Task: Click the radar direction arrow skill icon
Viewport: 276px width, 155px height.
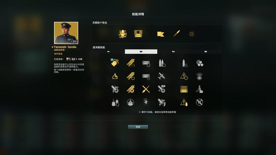Action: 146,102
